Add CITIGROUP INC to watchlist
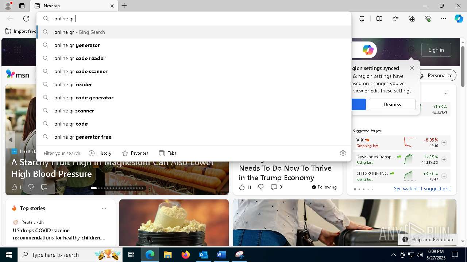The image size is (467, 262). click(x=444, y=176)
